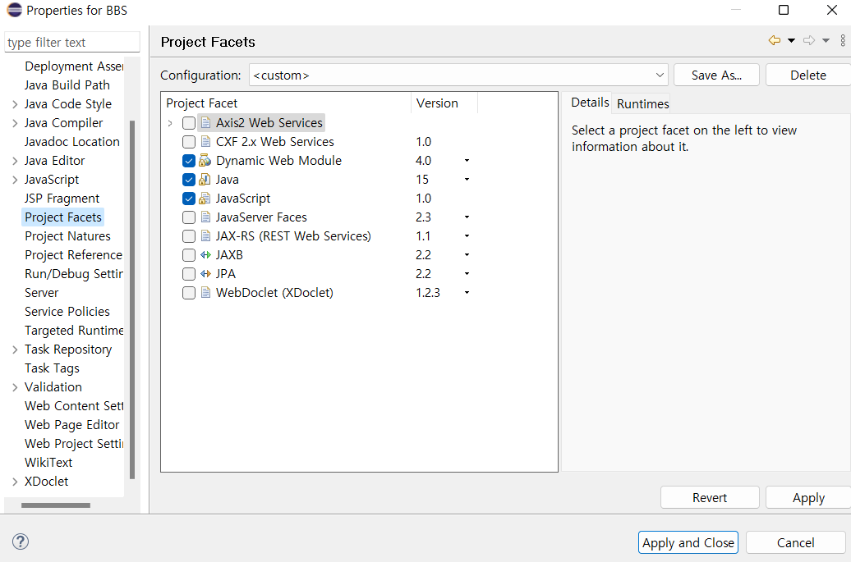This screenshot has height=562, width=851.
Task: Expand Validation tree node
Action: click(15, 387)
